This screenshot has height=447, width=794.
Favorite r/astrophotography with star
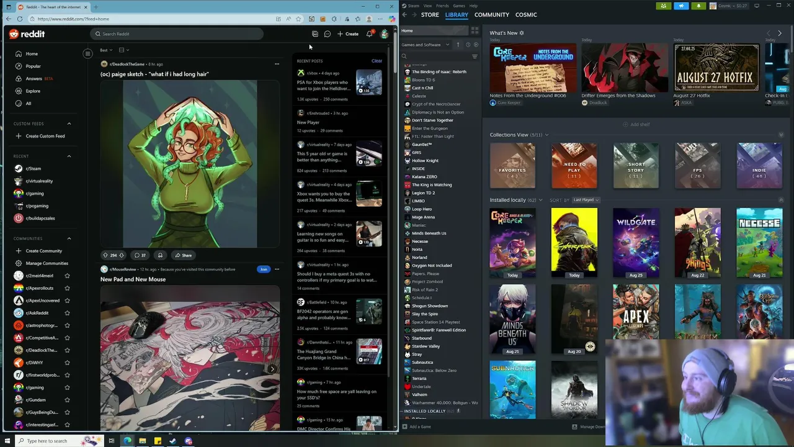coord(67,325)
